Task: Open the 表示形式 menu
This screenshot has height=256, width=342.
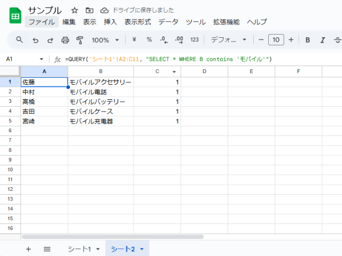Action: (x=138, y=22)
